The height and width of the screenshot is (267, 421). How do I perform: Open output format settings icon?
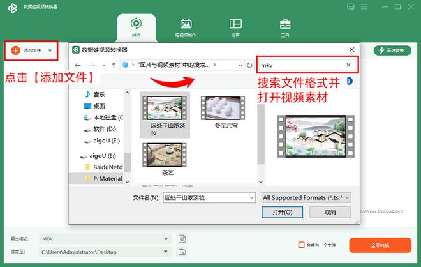tap(182, 239)
